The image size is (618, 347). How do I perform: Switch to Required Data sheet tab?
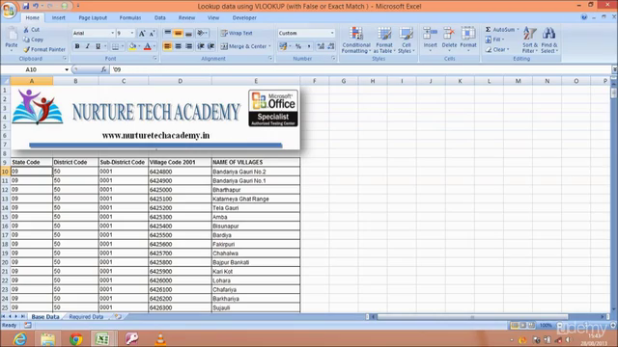[x=86, y=317]
